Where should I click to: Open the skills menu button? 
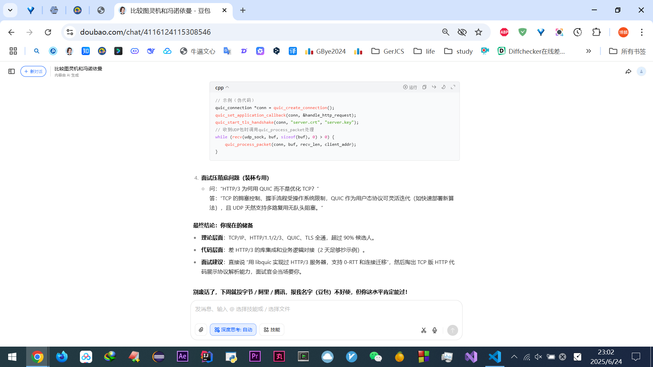[272, 330]
